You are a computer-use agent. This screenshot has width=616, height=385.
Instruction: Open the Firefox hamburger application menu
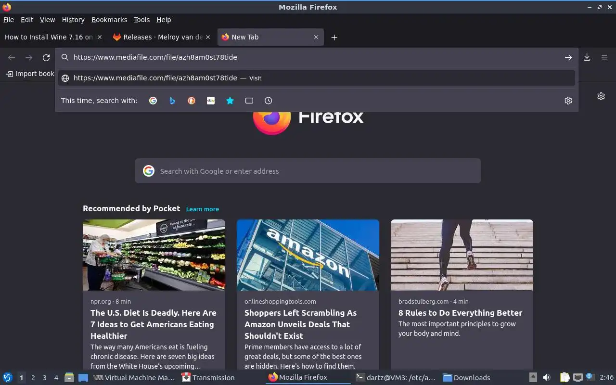[x=604, y=57]
